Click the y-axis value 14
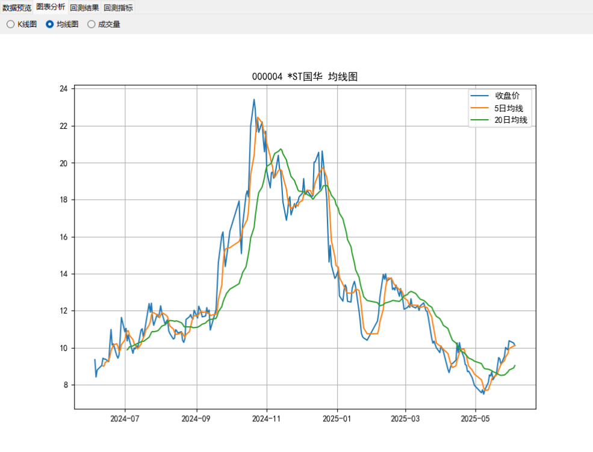 [x=64, y=274]
